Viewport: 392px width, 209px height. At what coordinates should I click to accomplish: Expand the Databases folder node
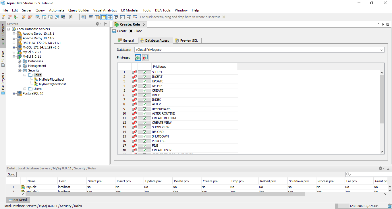pos(20,61)
